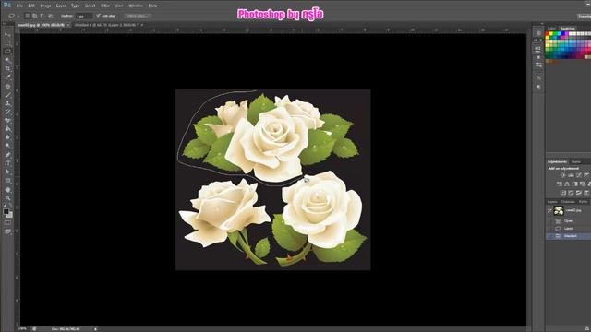Select the Lasso tool in the toolbox
This screenshot has width=591, height=332.
point(7,52)
